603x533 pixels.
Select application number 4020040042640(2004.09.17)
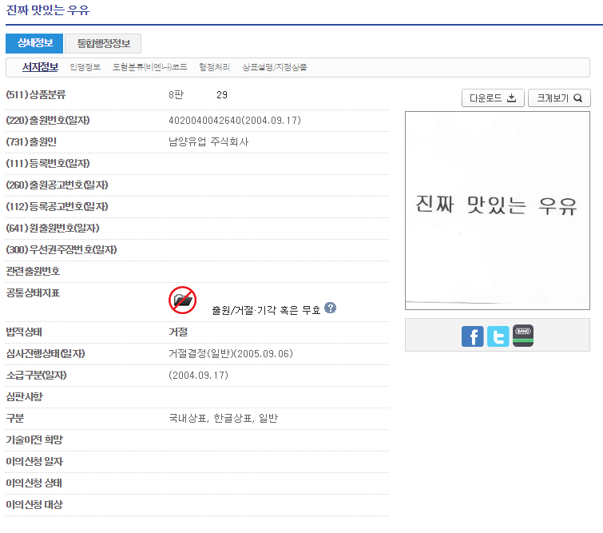coord(235,121)
